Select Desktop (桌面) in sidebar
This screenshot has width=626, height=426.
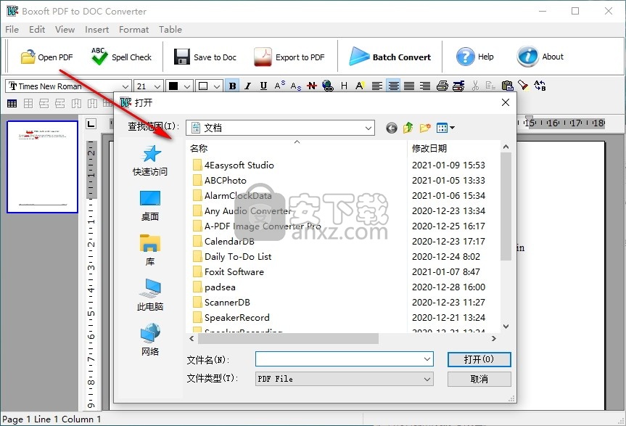pos(150,205)
